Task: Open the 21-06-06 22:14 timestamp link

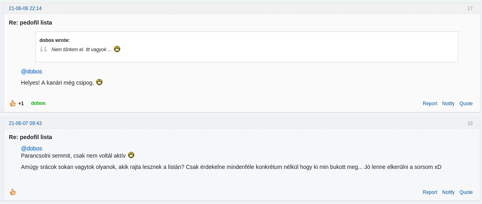Action: 25,8
